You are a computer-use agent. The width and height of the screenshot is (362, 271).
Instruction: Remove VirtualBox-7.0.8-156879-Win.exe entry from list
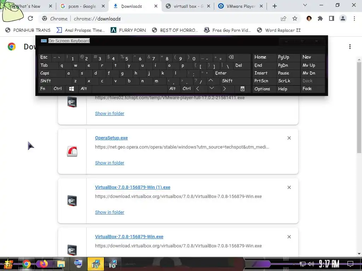coord(289,237)
